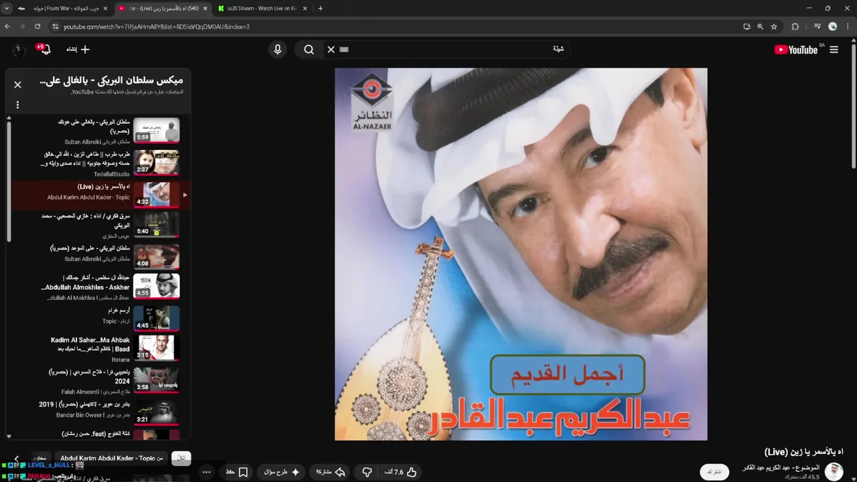Open browser extensions puzzle icon
The image size is (857, 482).
[x=795, y=27]
